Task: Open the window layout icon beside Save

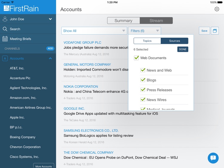Action: (x=215, y=31)
